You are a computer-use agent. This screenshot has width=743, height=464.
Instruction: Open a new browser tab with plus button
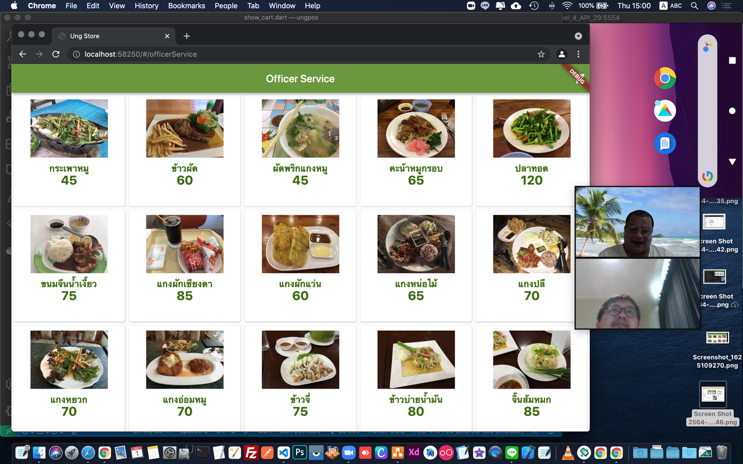coord(186,35)
